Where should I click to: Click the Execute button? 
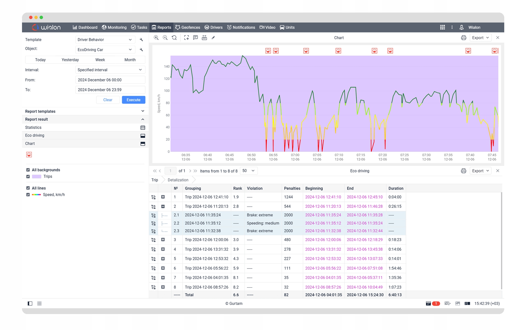pos(133,100)
